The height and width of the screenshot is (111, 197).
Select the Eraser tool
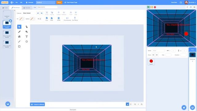coord(27,31)
